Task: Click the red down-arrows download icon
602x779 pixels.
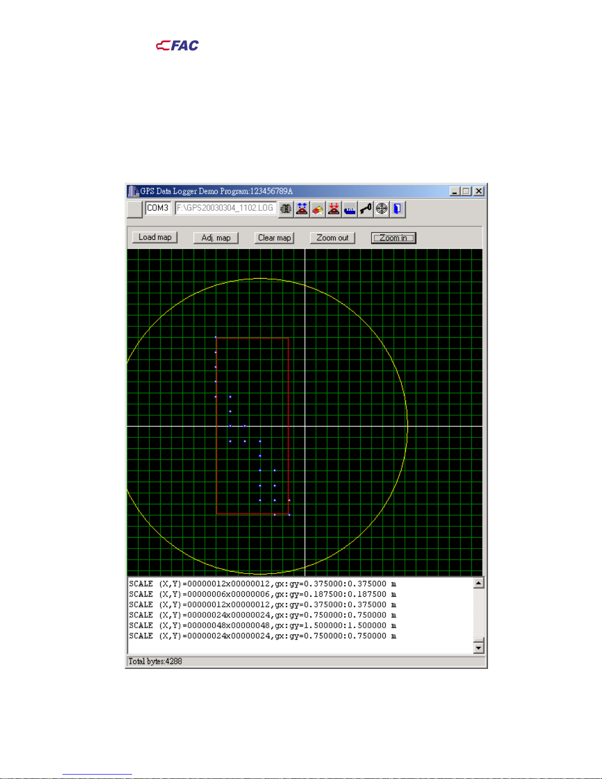Action: (x=334, y=209)
